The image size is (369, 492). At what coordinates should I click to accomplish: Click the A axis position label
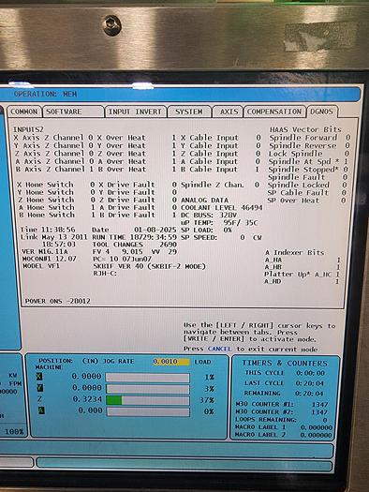pyautogui.click(x=41, y=410)
